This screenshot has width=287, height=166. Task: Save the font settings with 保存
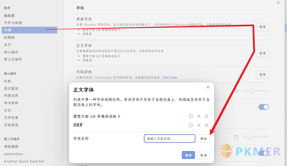pos(188,155)
